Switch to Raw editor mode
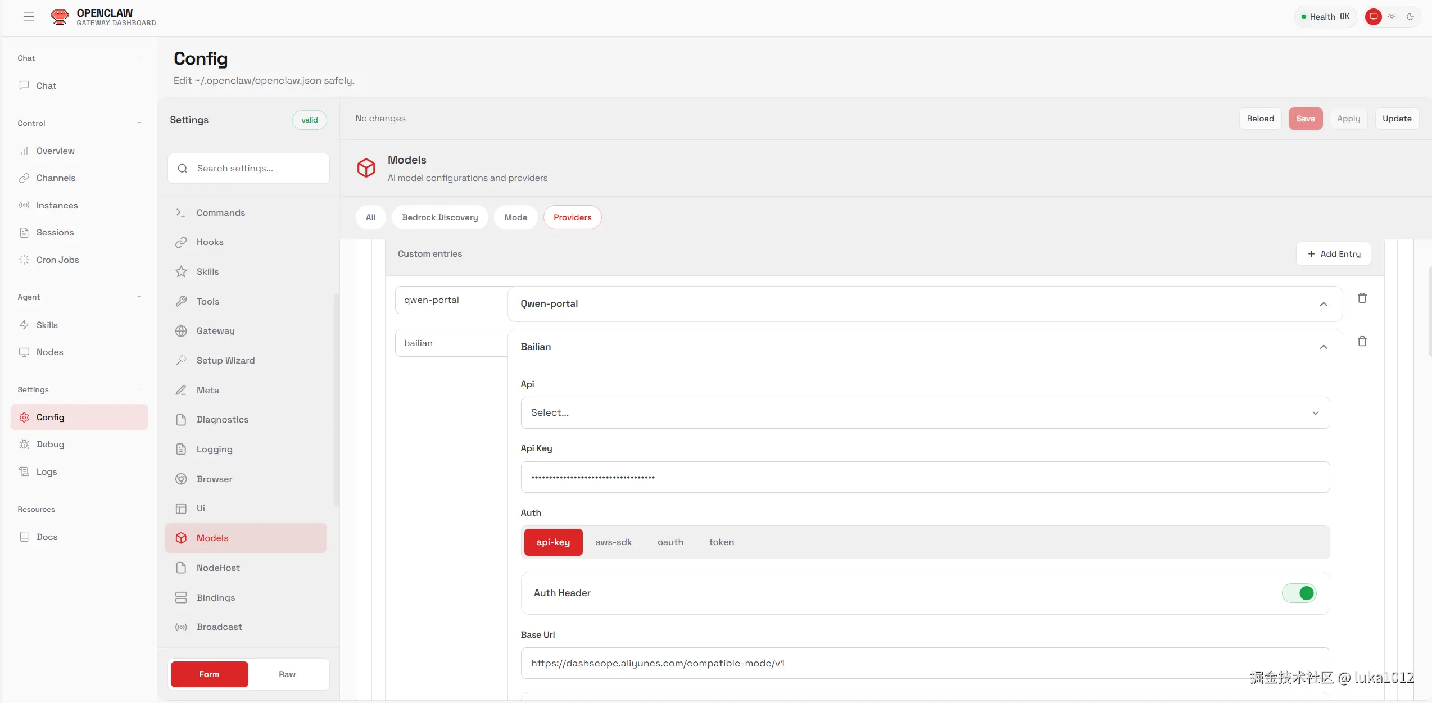The width and height of the screenshot is (1432, 703). point(287,674)
